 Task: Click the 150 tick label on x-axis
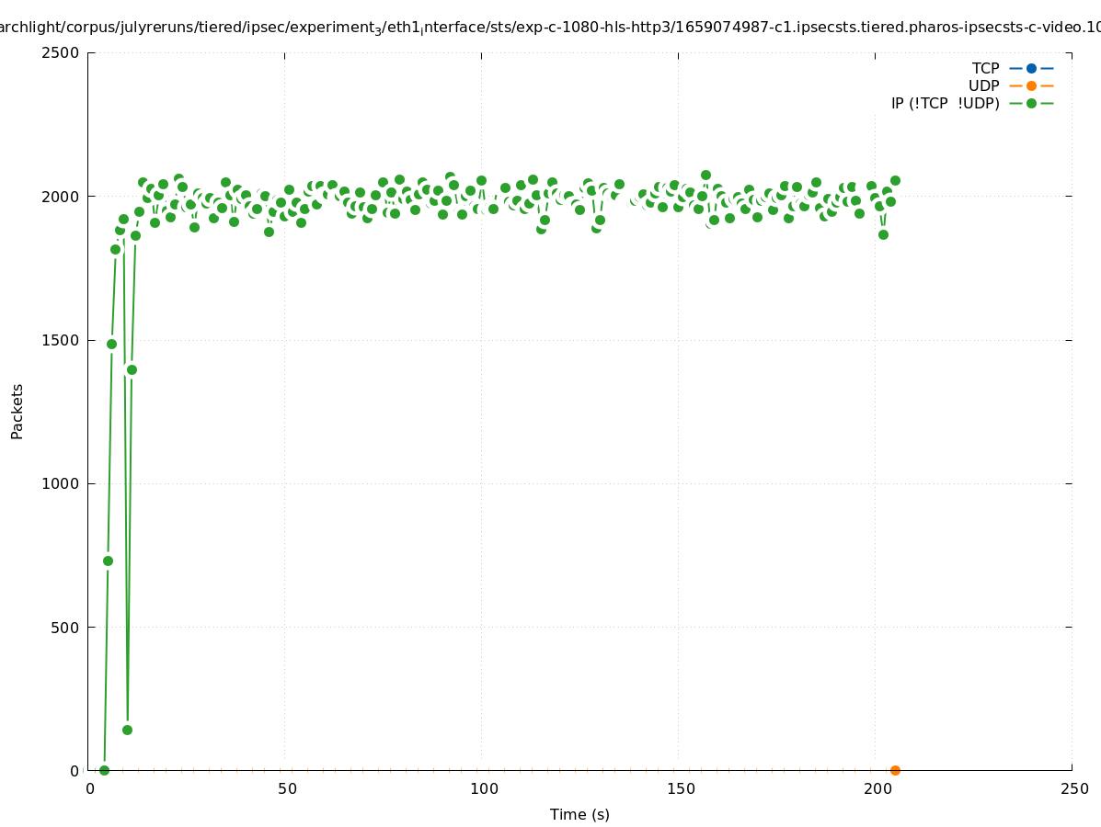[x=680, y=788]
